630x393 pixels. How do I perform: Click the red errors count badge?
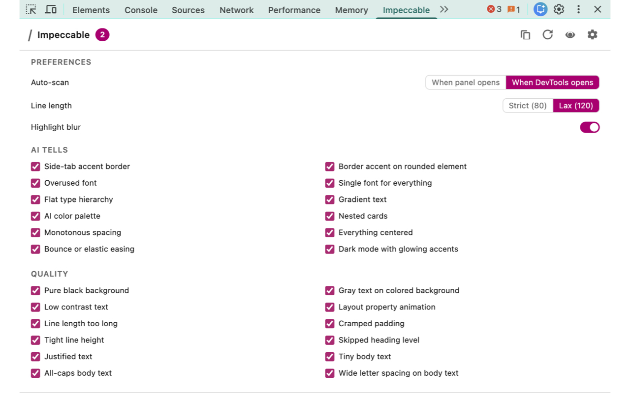click(x=494, y=9)
